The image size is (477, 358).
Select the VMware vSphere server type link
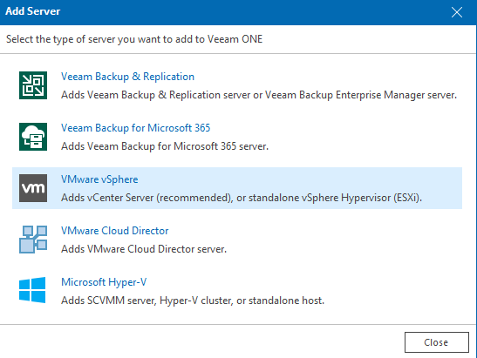[x=99, y=179]
